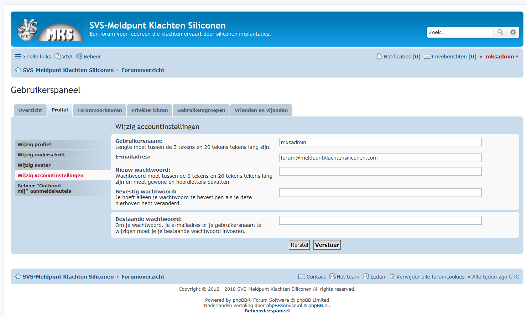Open the mksadmin user dropdown

(x=502, y=57)
